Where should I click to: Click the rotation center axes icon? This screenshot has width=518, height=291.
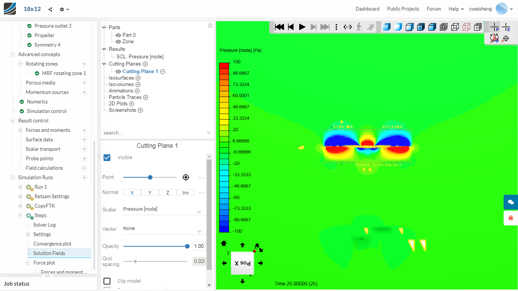[x=494, y=38]
